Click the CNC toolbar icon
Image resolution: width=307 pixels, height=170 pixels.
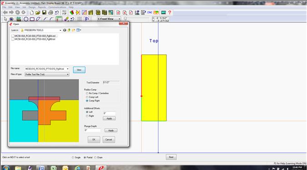pyautogui.click(x=150, y=13)
